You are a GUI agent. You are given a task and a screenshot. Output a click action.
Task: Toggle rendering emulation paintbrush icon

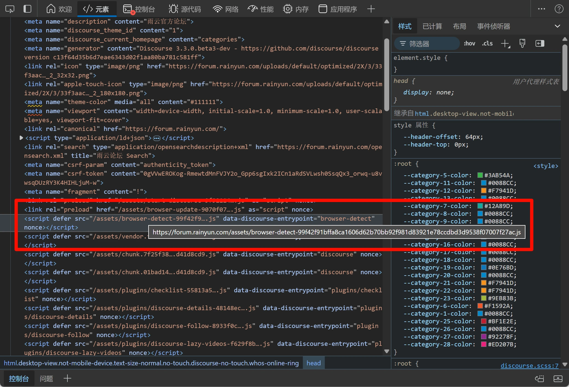522,43
